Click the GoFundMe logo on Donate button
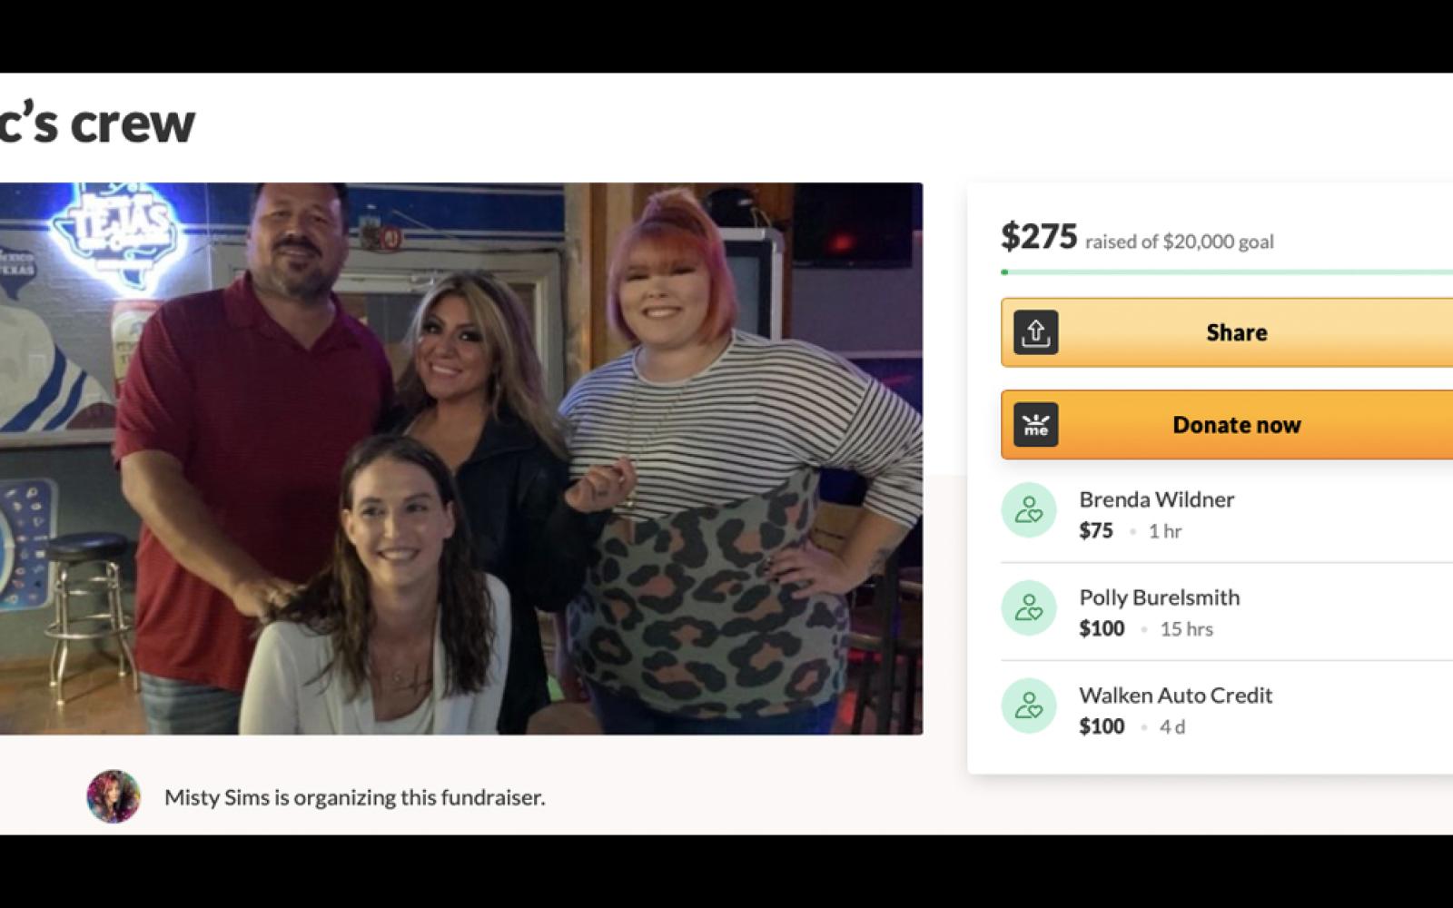The width and height of the screenshot is (1453, 908). (x=1035, y=425)
